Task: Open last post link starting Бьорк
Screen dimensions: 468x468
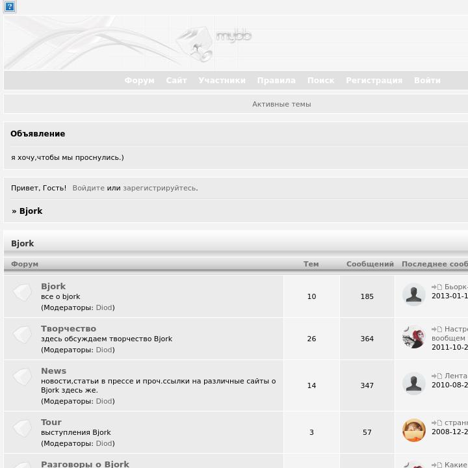Action: pos(456,287)
